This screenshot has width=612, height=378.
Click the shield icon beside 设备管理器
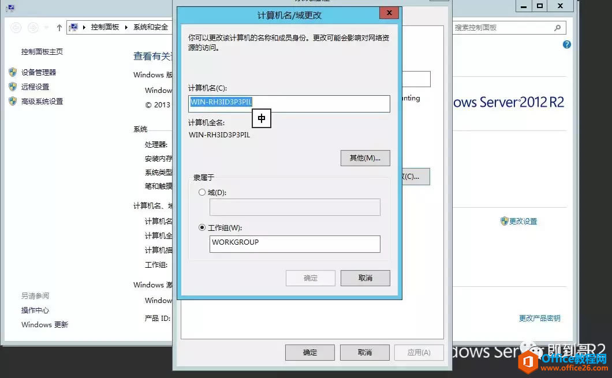click(x=13, y=72)
